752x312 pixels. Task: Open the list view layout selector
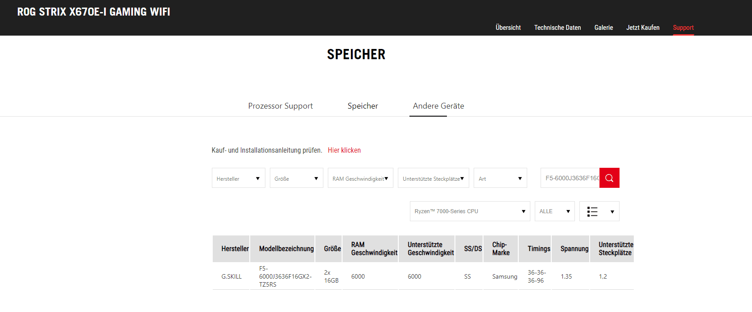(599, 211)
